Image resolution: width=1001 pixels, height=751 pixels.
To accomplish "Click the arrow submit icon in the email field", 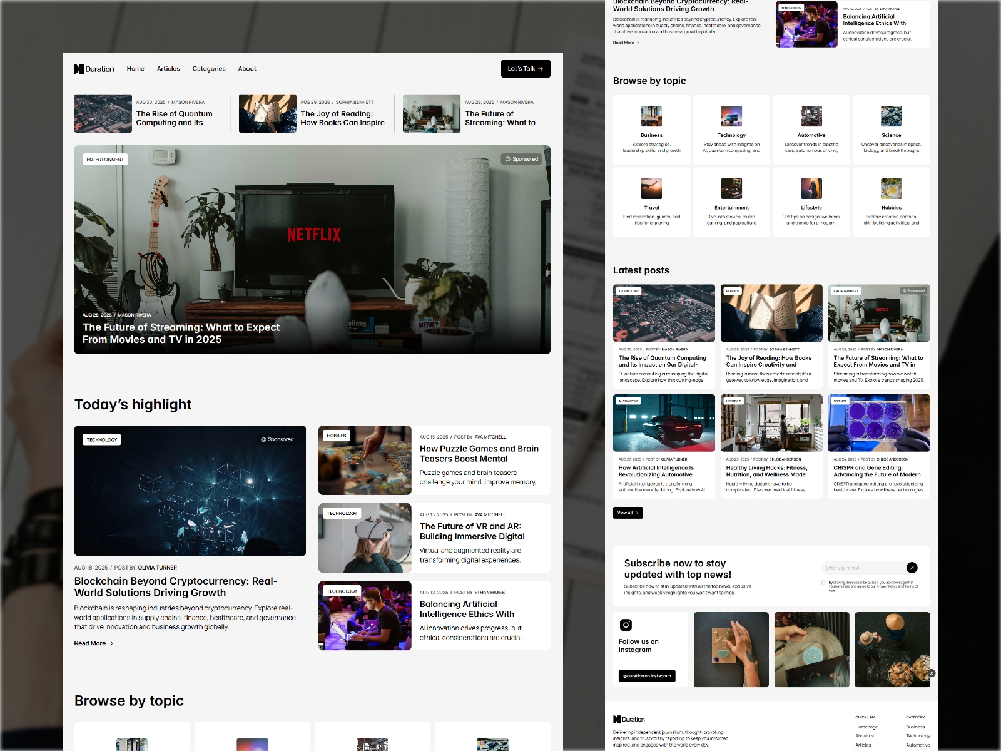I will click(912, 568).
